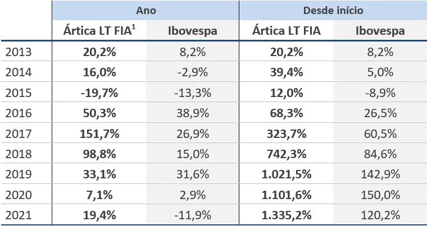The height and width of the screenshot is (226, 427).
Task: Click the -11,9% cell in 2021
Action: pos(193,215)
